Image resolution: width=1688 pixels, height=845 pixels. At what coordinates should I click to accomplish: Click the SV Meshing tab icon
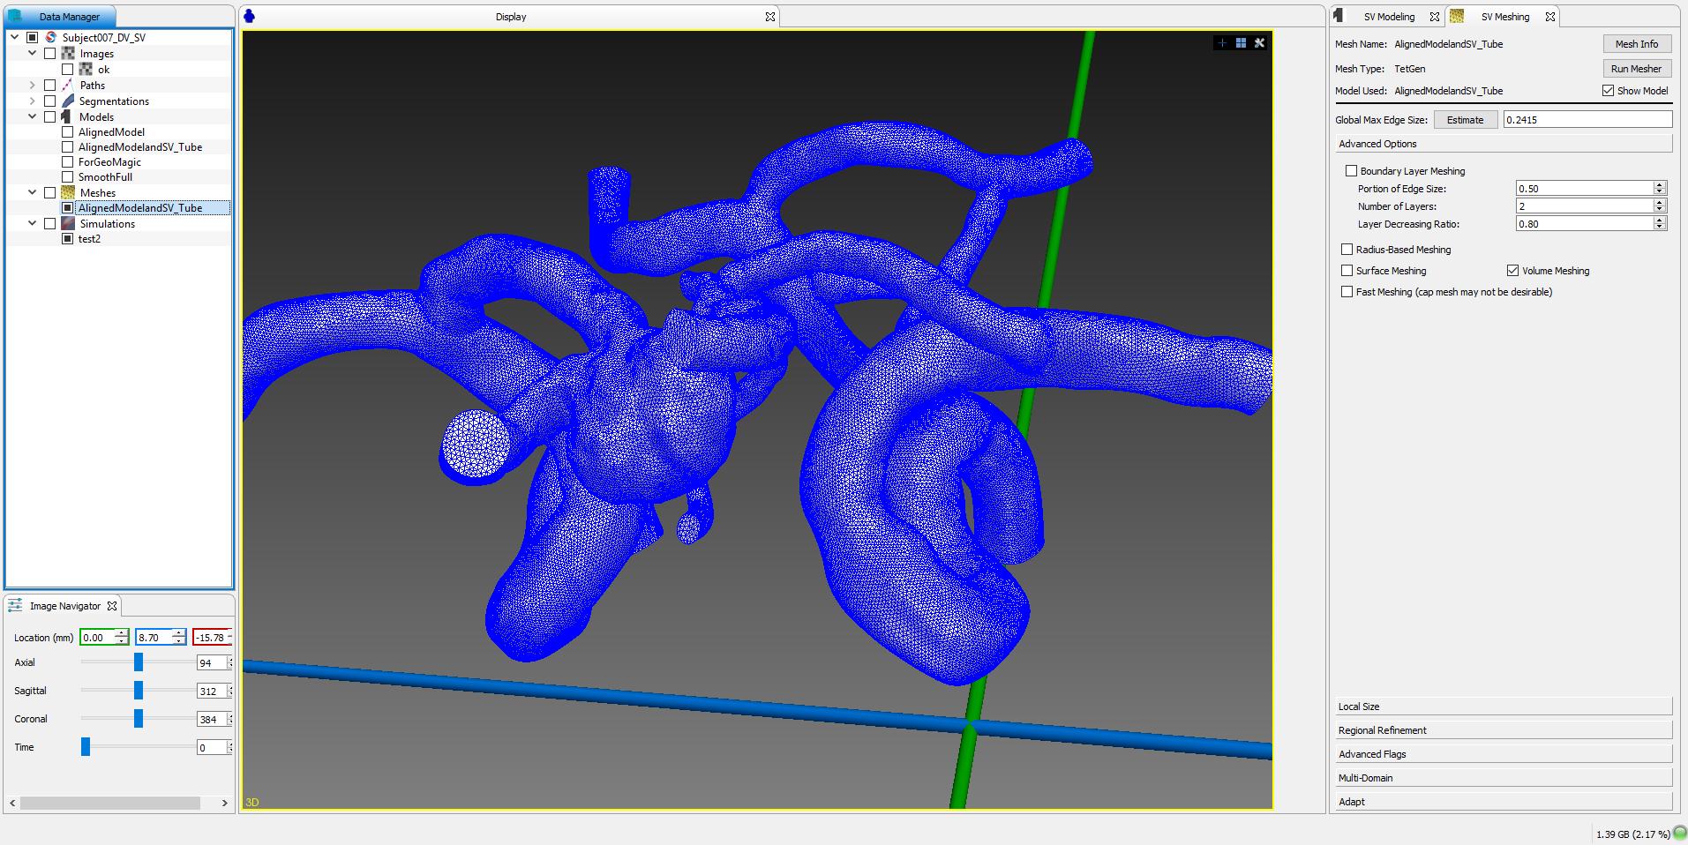pyautogui.click(x=1457, y=16)
